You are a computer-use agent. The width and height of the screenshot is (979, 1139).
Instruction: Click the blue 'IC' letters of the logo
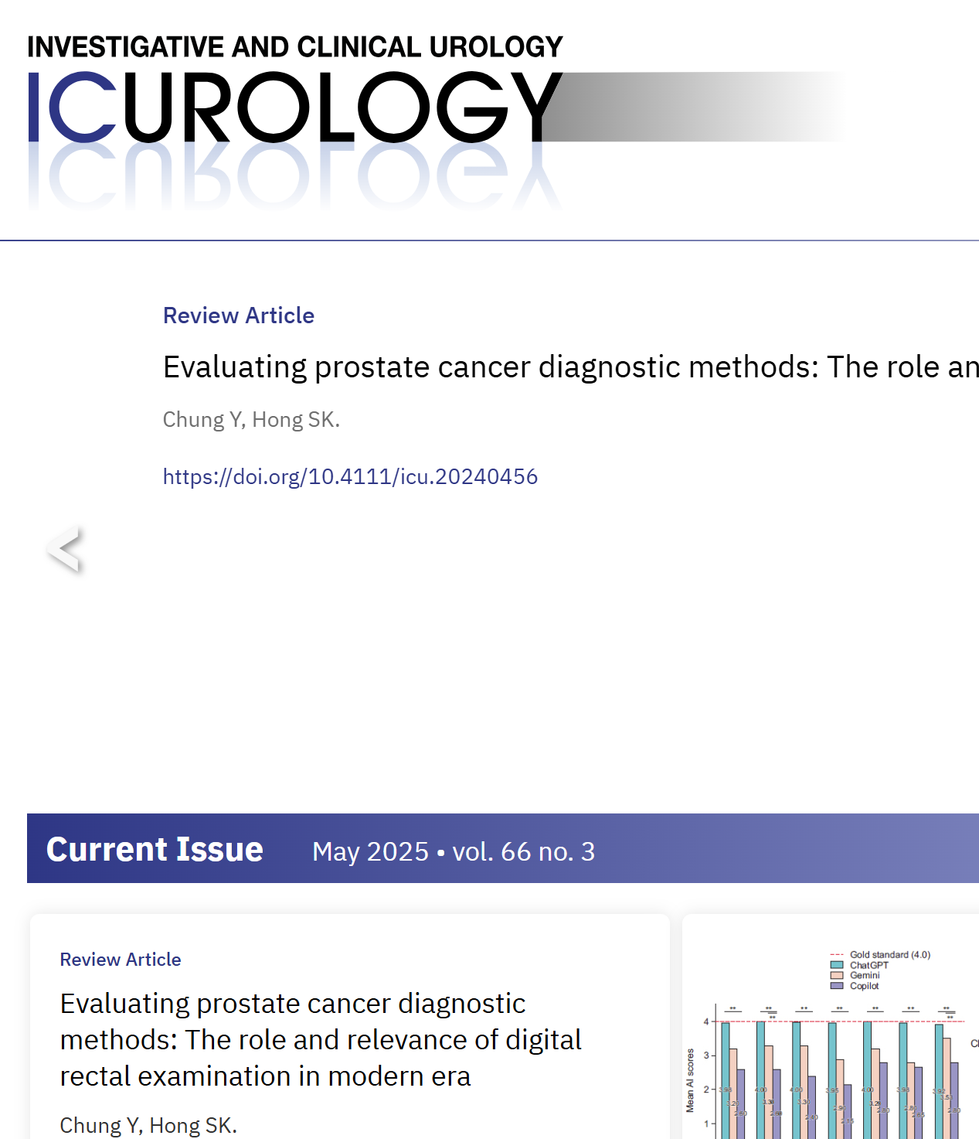pos(73,107)
